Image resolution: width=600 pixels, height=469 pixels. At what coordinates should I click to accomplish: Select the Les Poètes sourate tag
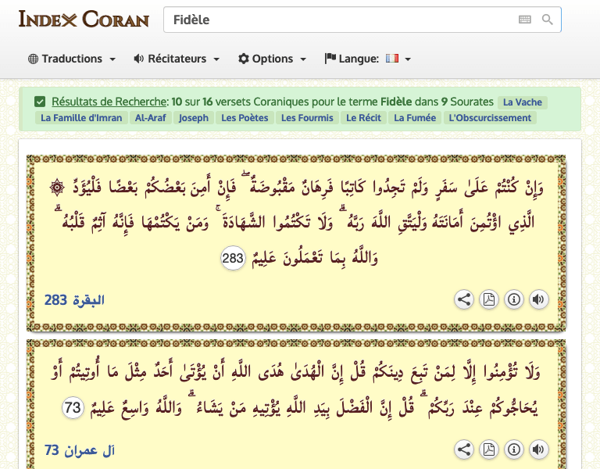point(245,118)
